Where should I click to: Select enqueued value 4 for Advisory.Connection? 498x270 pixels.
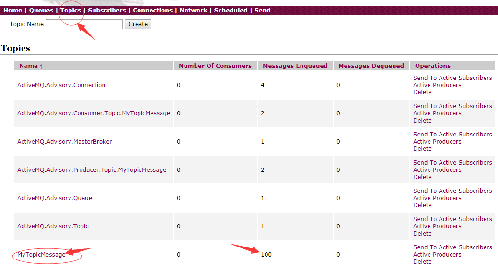[x=262, y=85]
